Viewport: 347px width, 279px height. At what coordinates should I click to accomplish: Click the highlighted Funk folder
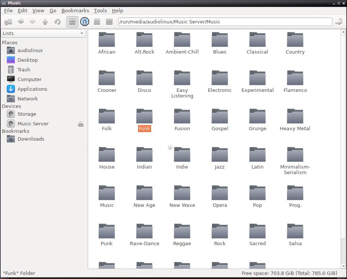click(144, 120)
